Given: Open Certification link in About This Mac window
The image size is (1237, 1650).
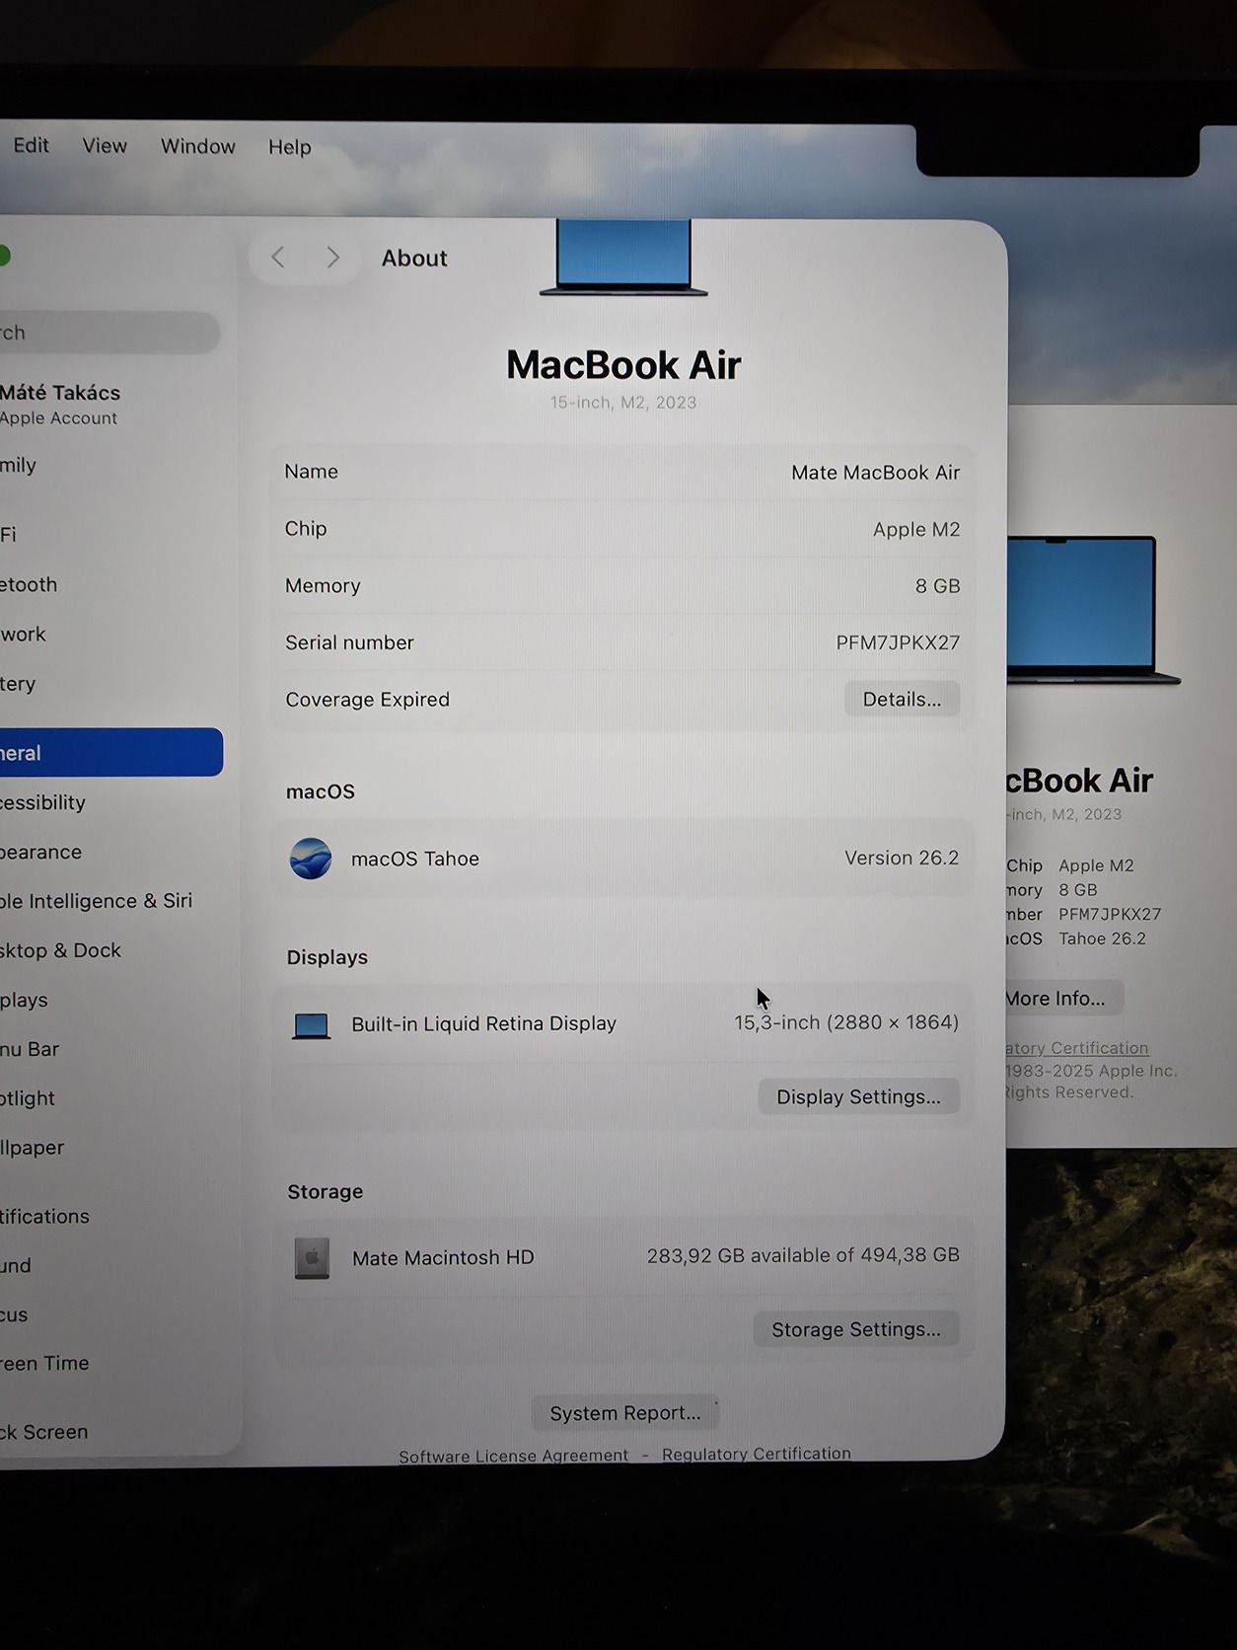Looking at the screenshot, I should click(1077, 1048).
